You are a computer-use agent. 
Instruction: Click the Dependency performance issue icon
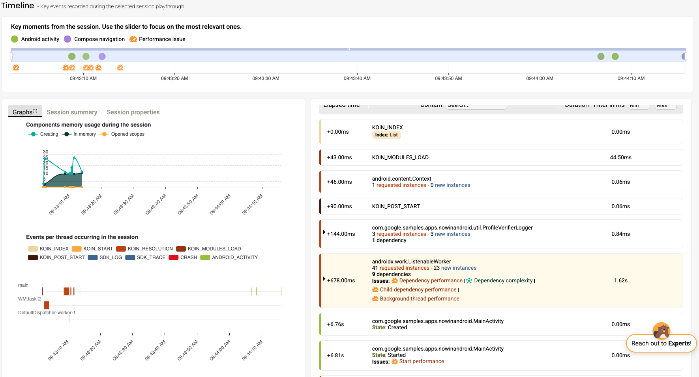click(x=394, y=281)
